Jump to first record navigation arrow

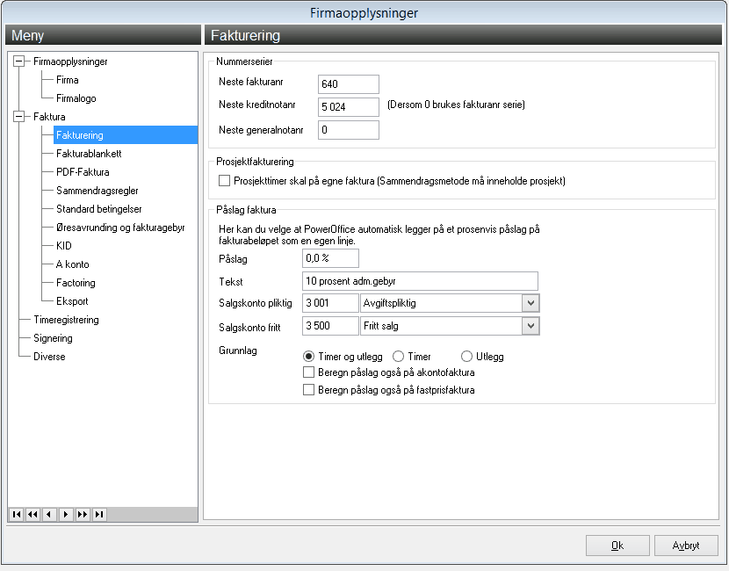click(17, 514)
